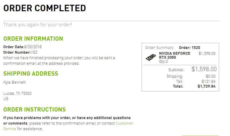Click the order date 8/20/2018

33,47
